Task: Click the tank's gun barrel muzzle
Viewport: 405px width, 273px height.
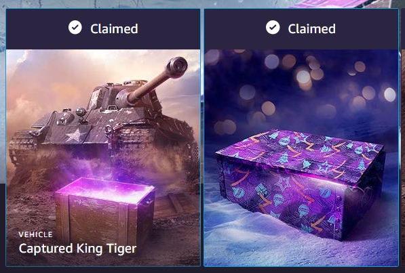Action: tap(177, 67)
